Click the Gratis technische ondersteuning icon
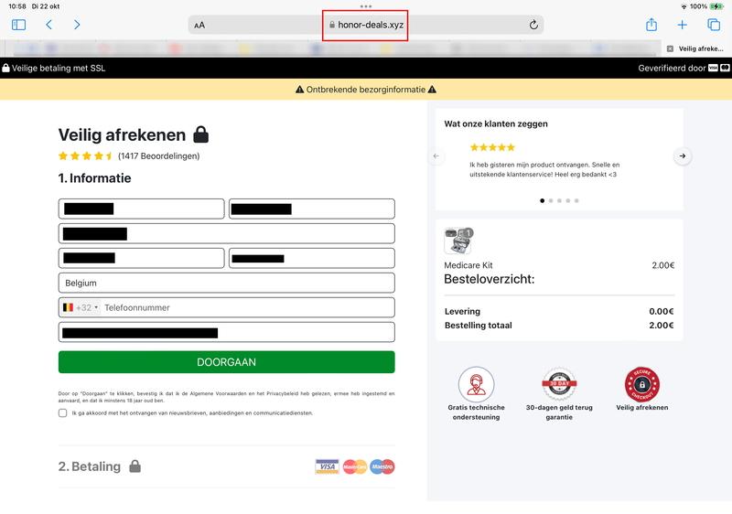Screen dimensions: 732x514 476,384
